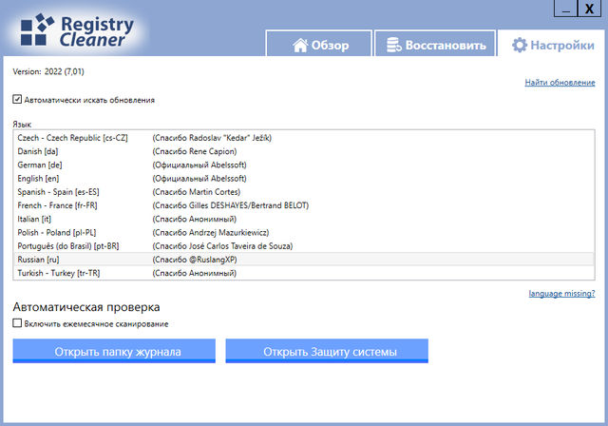
Task: Select Czech - Czech Republic [cs-CZ] language
Action: pos(304,138)
